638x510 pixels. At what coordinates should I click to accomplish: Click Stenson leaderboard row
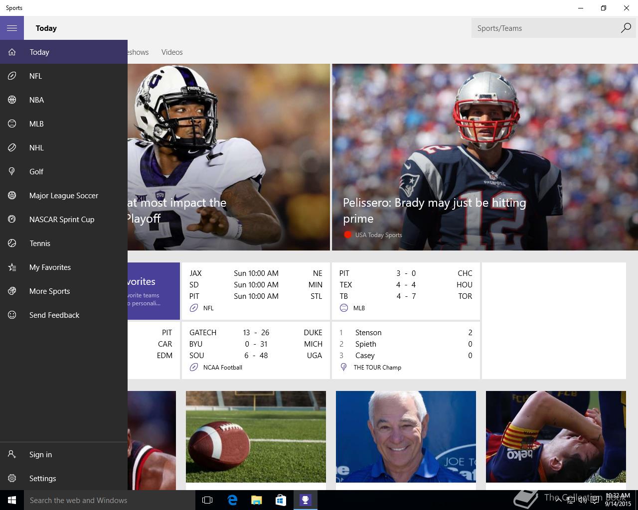pos(406,332)
